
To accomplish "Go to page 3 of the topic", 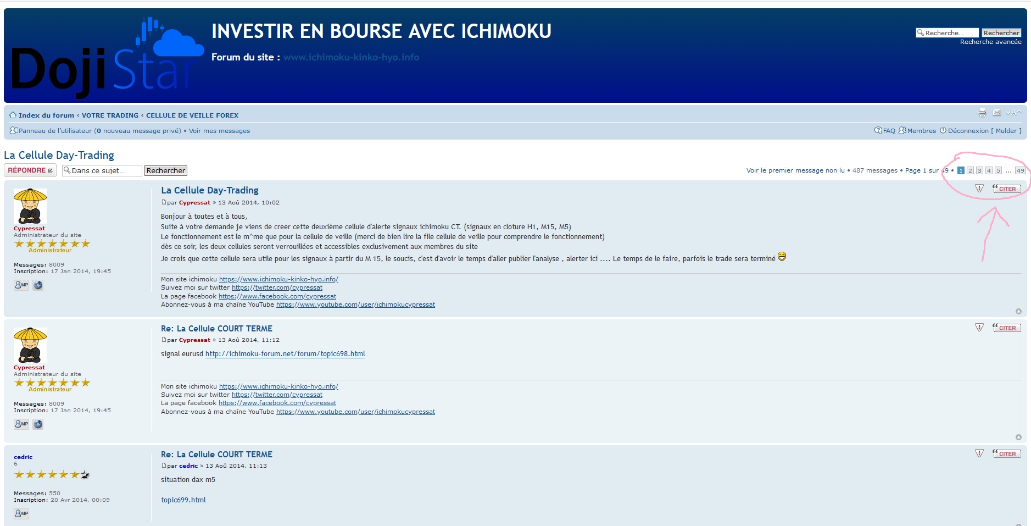I will 979,170.
